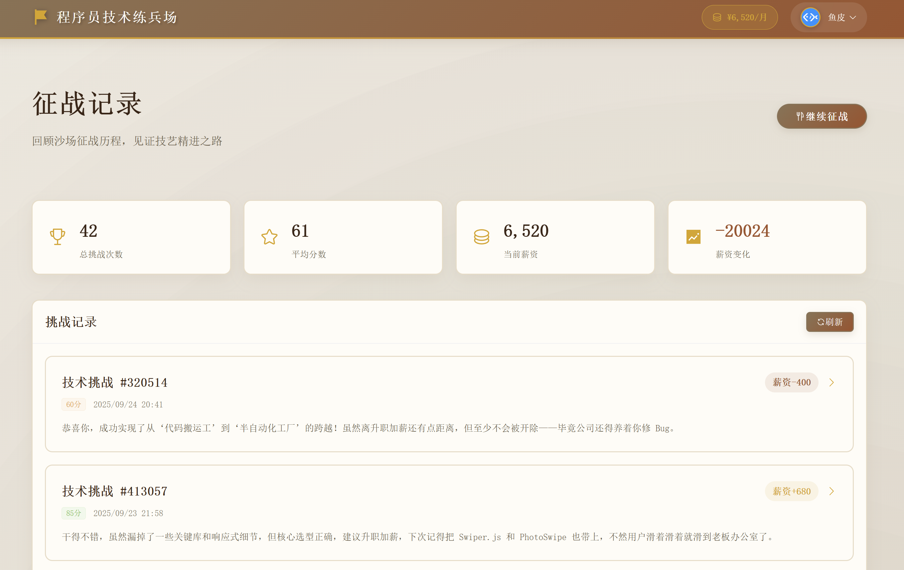Open the 技术挑战 #413057 record title
The image size is (904, 570).
tap(114, 491)
